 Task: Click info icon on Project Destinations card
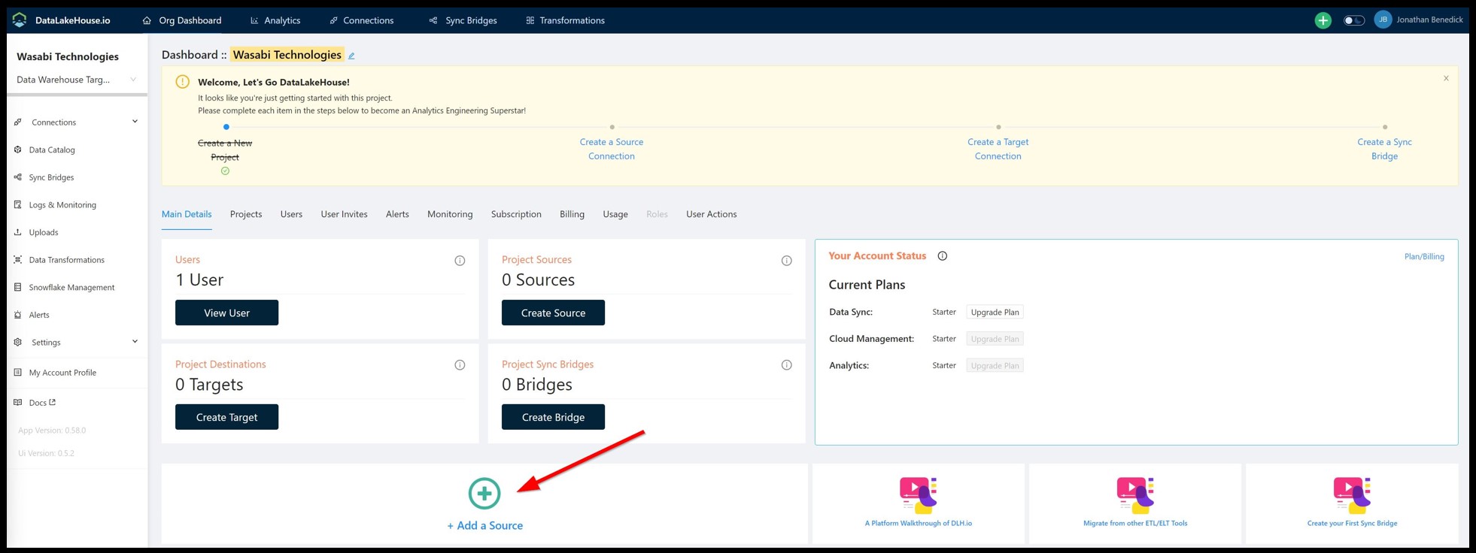tap(460, 365)
